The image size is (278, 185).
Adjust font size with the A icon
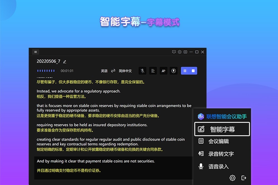click(x=163, y=71)
